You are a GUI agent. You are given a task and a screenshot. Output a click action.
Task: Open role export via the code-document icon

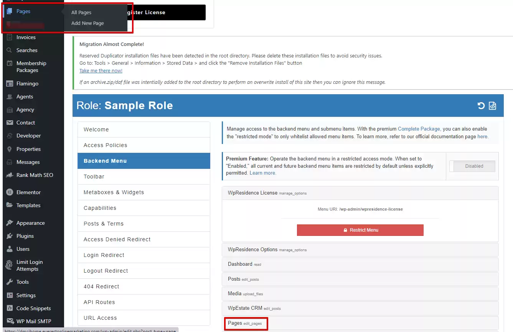click(493, 105)
